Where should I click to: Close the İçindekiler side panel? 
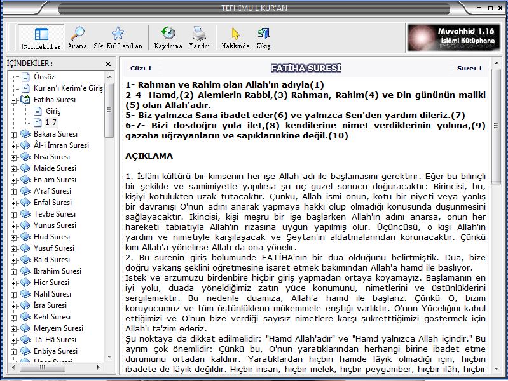(x=108, y=63)
